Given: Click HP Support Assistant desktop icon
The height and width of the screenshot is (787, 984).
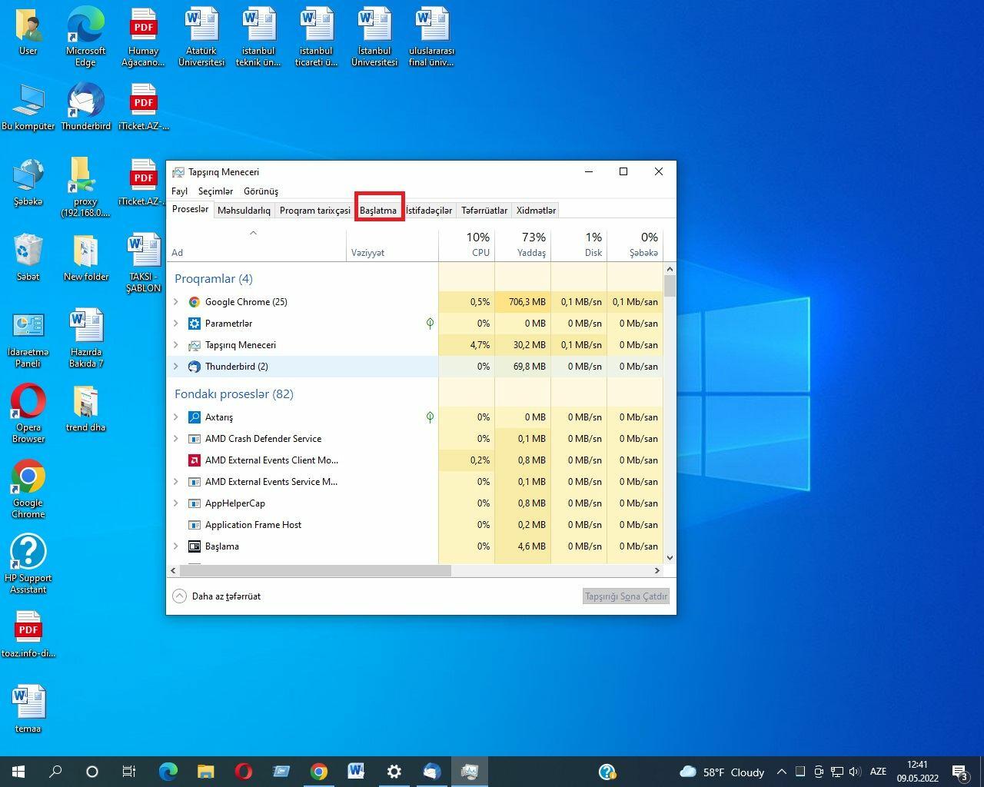Looking at the screenshot, I should tap(28, 553).
